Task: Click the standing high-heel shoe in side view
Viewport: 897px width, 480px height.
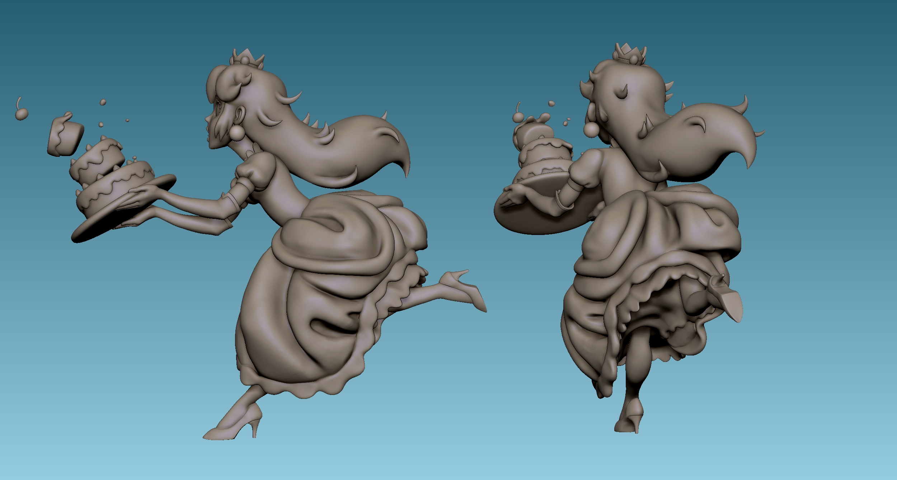Action: click(233, 423)
